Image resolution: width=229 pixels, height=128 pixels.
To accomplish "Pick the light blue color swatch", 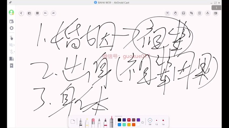I will [x=119, y=125].
